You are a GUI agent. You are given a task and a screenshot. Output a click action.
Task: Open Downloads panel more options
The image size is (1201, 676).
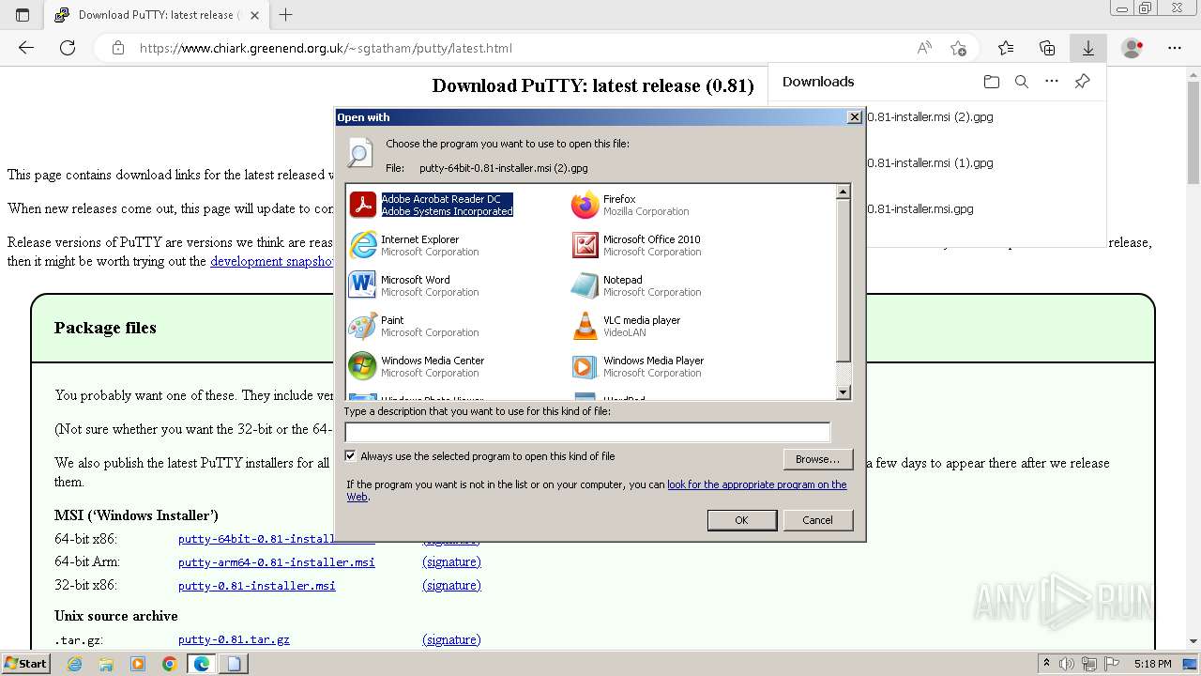[1052, 82]
